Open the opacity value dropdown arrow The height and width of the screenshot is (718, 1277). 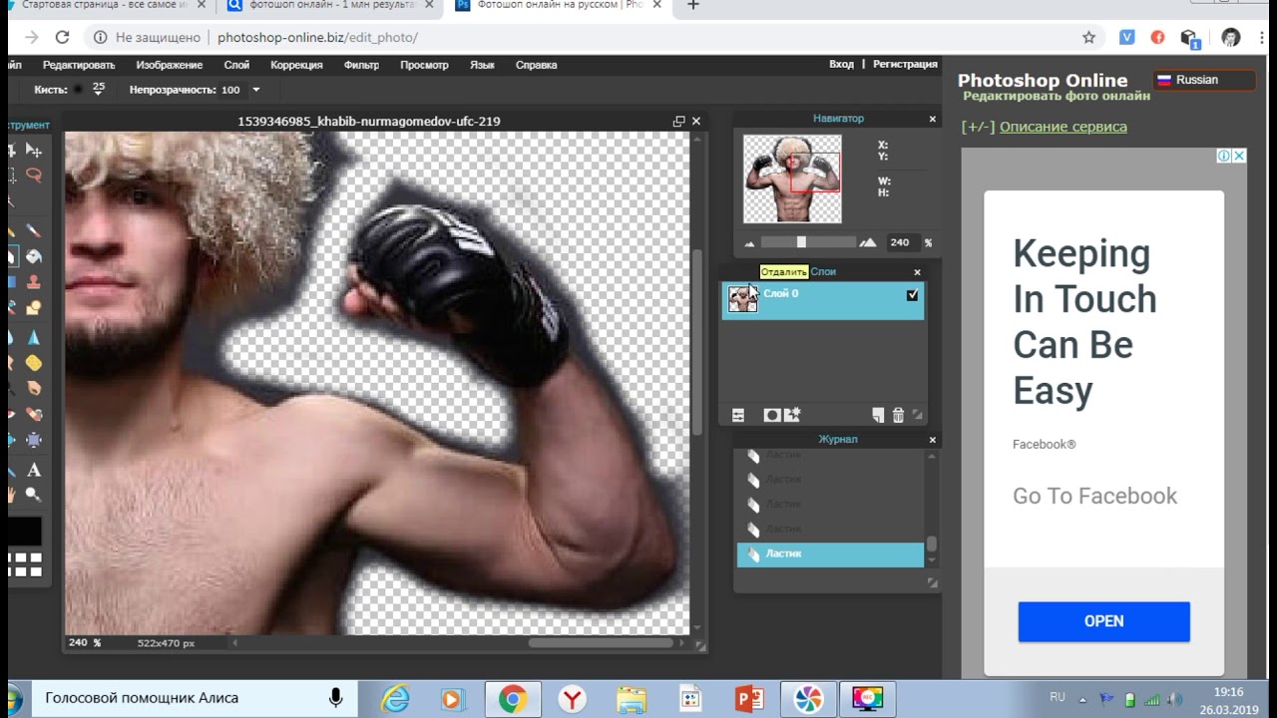click(255, 90)
